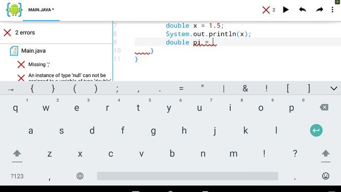Tap the globe language switch key
The image size is (341, 192).
pyautogui.click(x=80, y=176)
